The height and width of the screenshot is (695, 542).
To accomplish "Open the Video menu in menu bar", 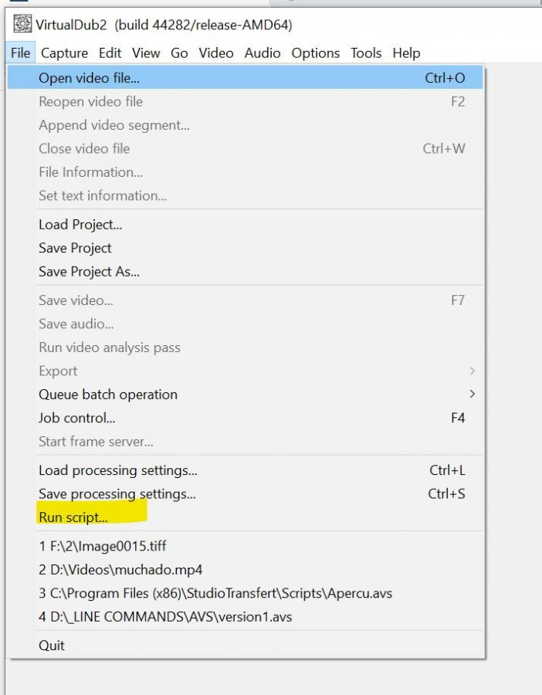I will 216,53.
